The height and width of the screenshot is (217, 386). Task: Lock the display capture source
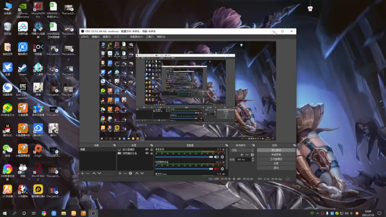pos(151,149)
